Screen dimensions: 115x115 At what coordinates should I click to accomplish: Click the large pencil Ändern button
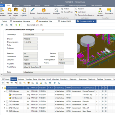pyautogui.click(x=32, y=11)
